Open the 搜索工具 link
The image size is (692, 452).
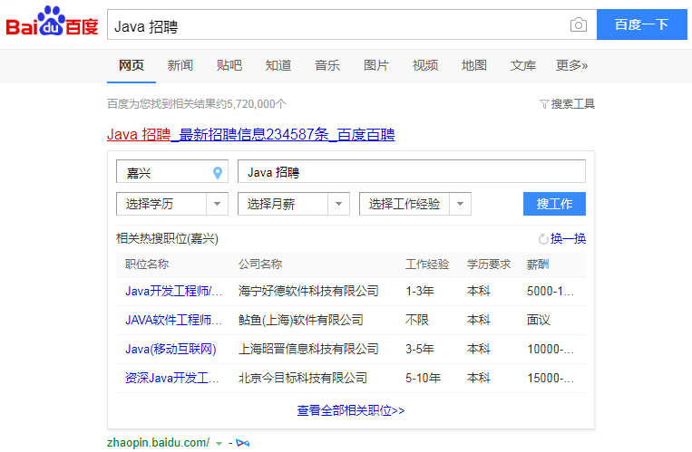tap(573, 104)
